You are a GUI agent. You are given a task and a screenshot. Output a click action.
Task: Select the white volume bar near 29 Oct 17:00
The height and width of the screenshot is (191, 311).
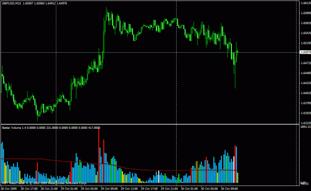(x=159, y=177)
